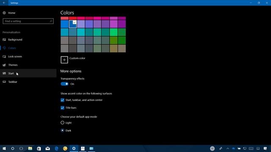271x152 pixels.
Task: Select Light app mode
Action: click(62, 123)
